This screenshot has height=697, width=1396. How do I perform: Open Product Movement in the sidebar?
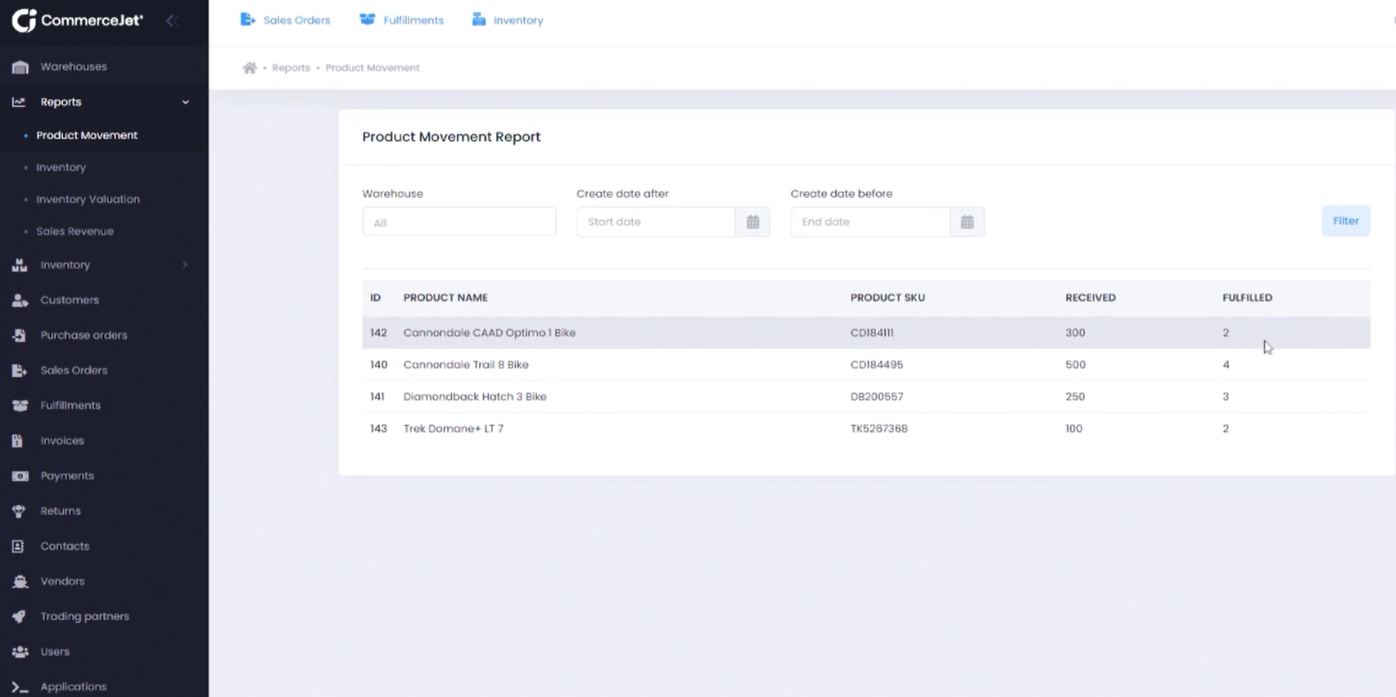coord(87,135)
